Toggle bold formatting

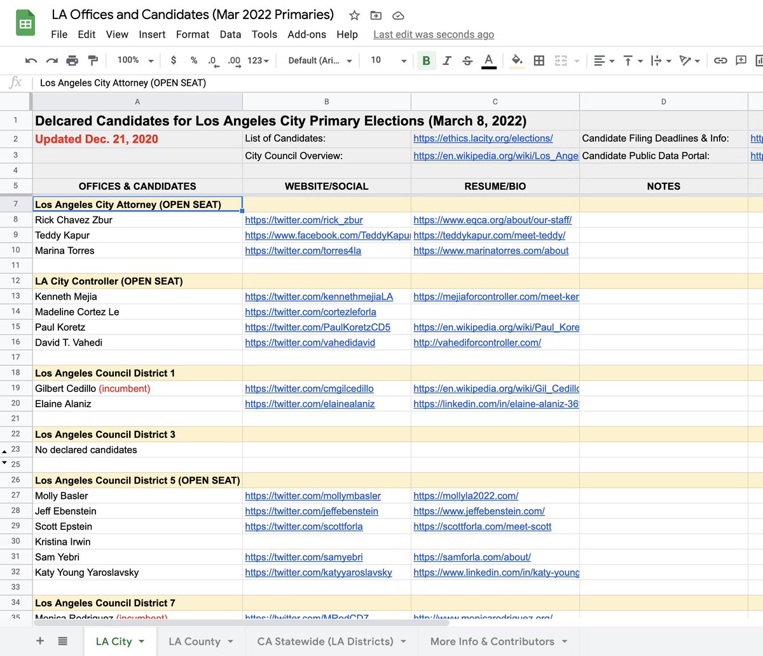click(x=427, y=60)
